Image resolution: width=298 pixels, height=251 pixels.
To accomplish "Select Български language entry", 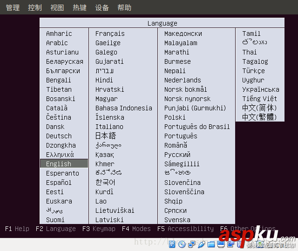I will (x=63, y=71).
